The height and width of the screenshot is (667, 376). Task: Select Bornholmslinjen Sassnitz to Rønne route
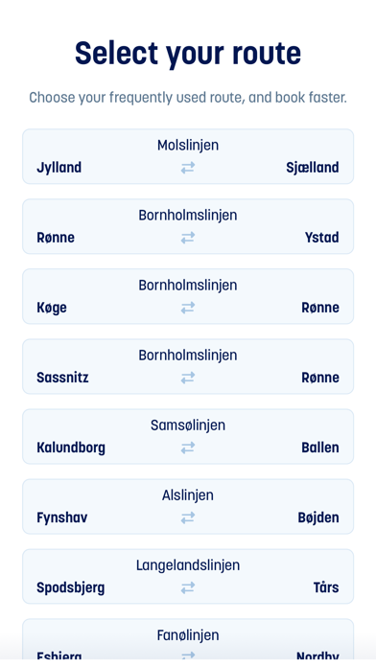coord(188,366)
